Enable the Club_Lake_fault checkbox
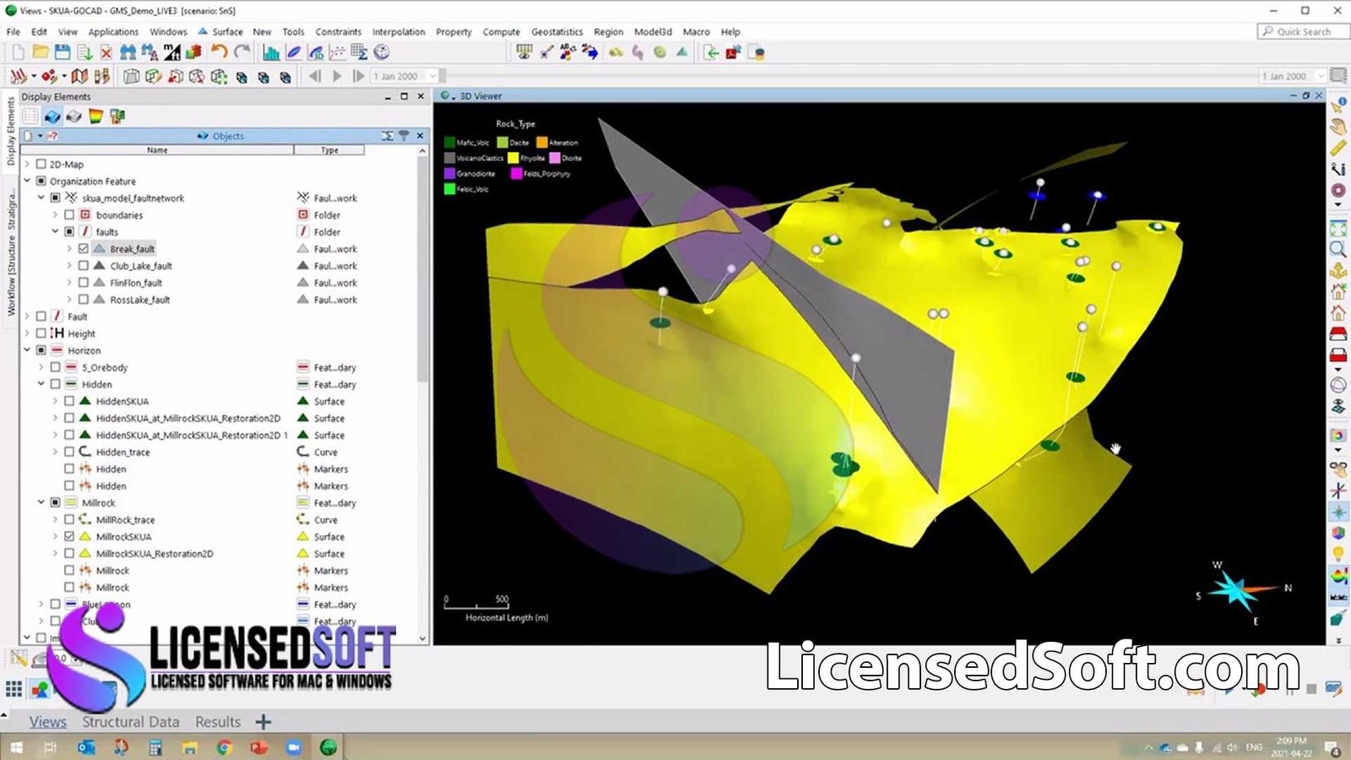 [84, 266]
